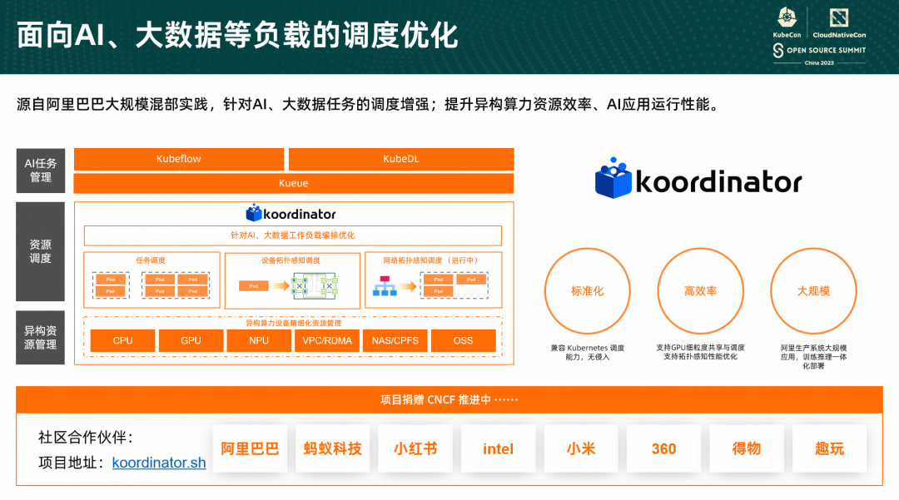
Task: Click the 异构算力设备精细化资源管理 label
Action: [x=294, y=323]
